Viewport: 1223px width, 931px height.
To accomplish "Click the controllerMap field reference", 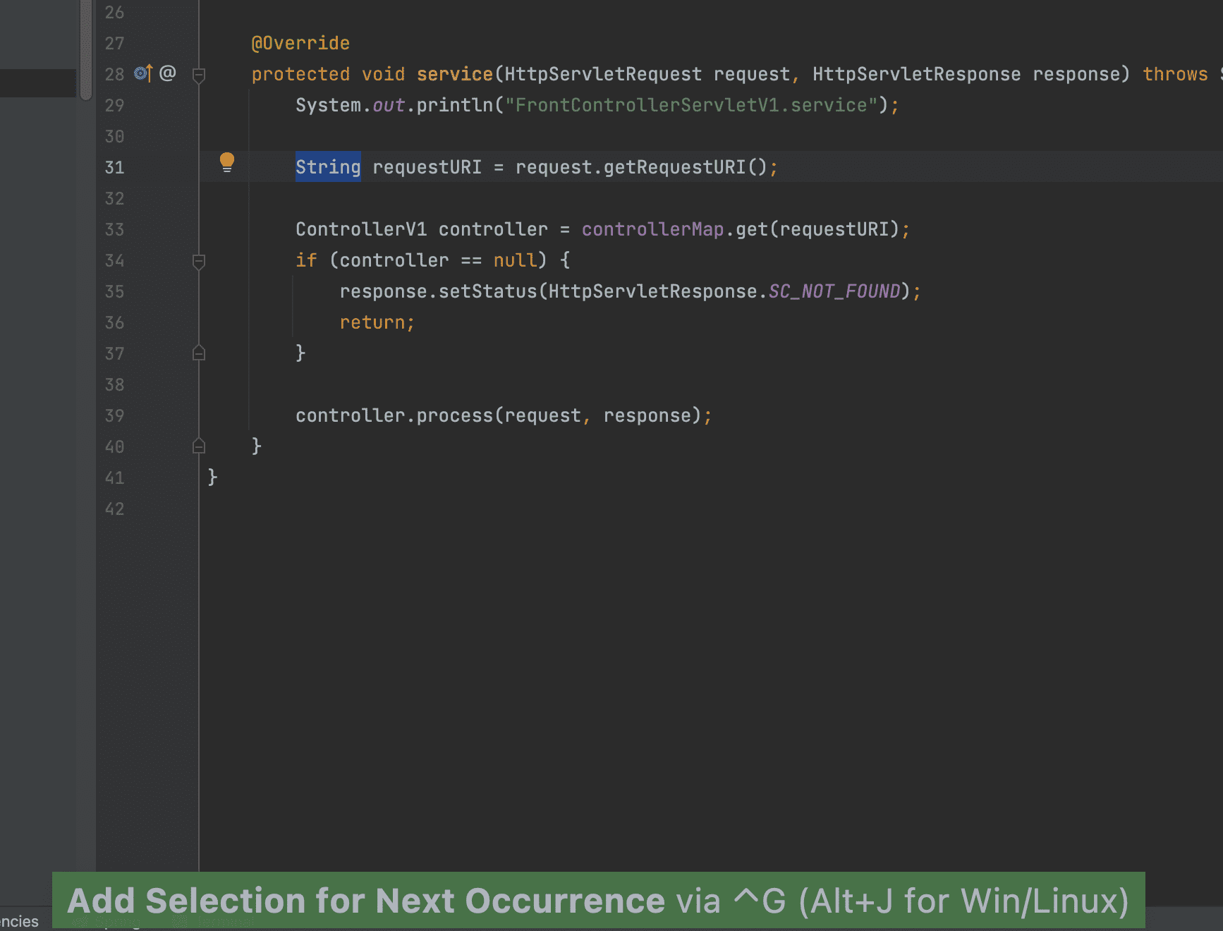I will 652,230.
